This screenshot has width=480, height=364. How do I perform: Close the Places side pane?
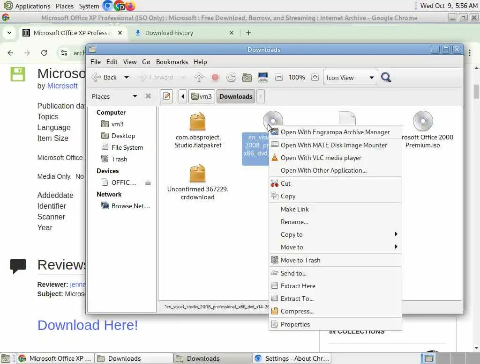coord(148,96)
